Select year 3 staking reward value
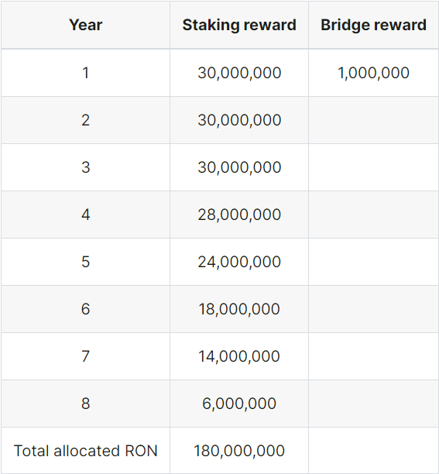The height and width of the screenshot is (474, 439). click(x=239, y=167)
